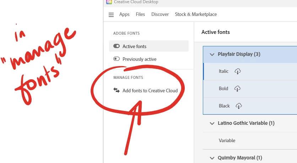
Task: Open the Apps tab
Action: (x=124, y=14)
